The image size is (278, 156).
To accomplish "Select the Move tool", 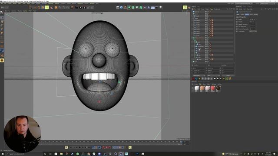I will pos(35,7).
